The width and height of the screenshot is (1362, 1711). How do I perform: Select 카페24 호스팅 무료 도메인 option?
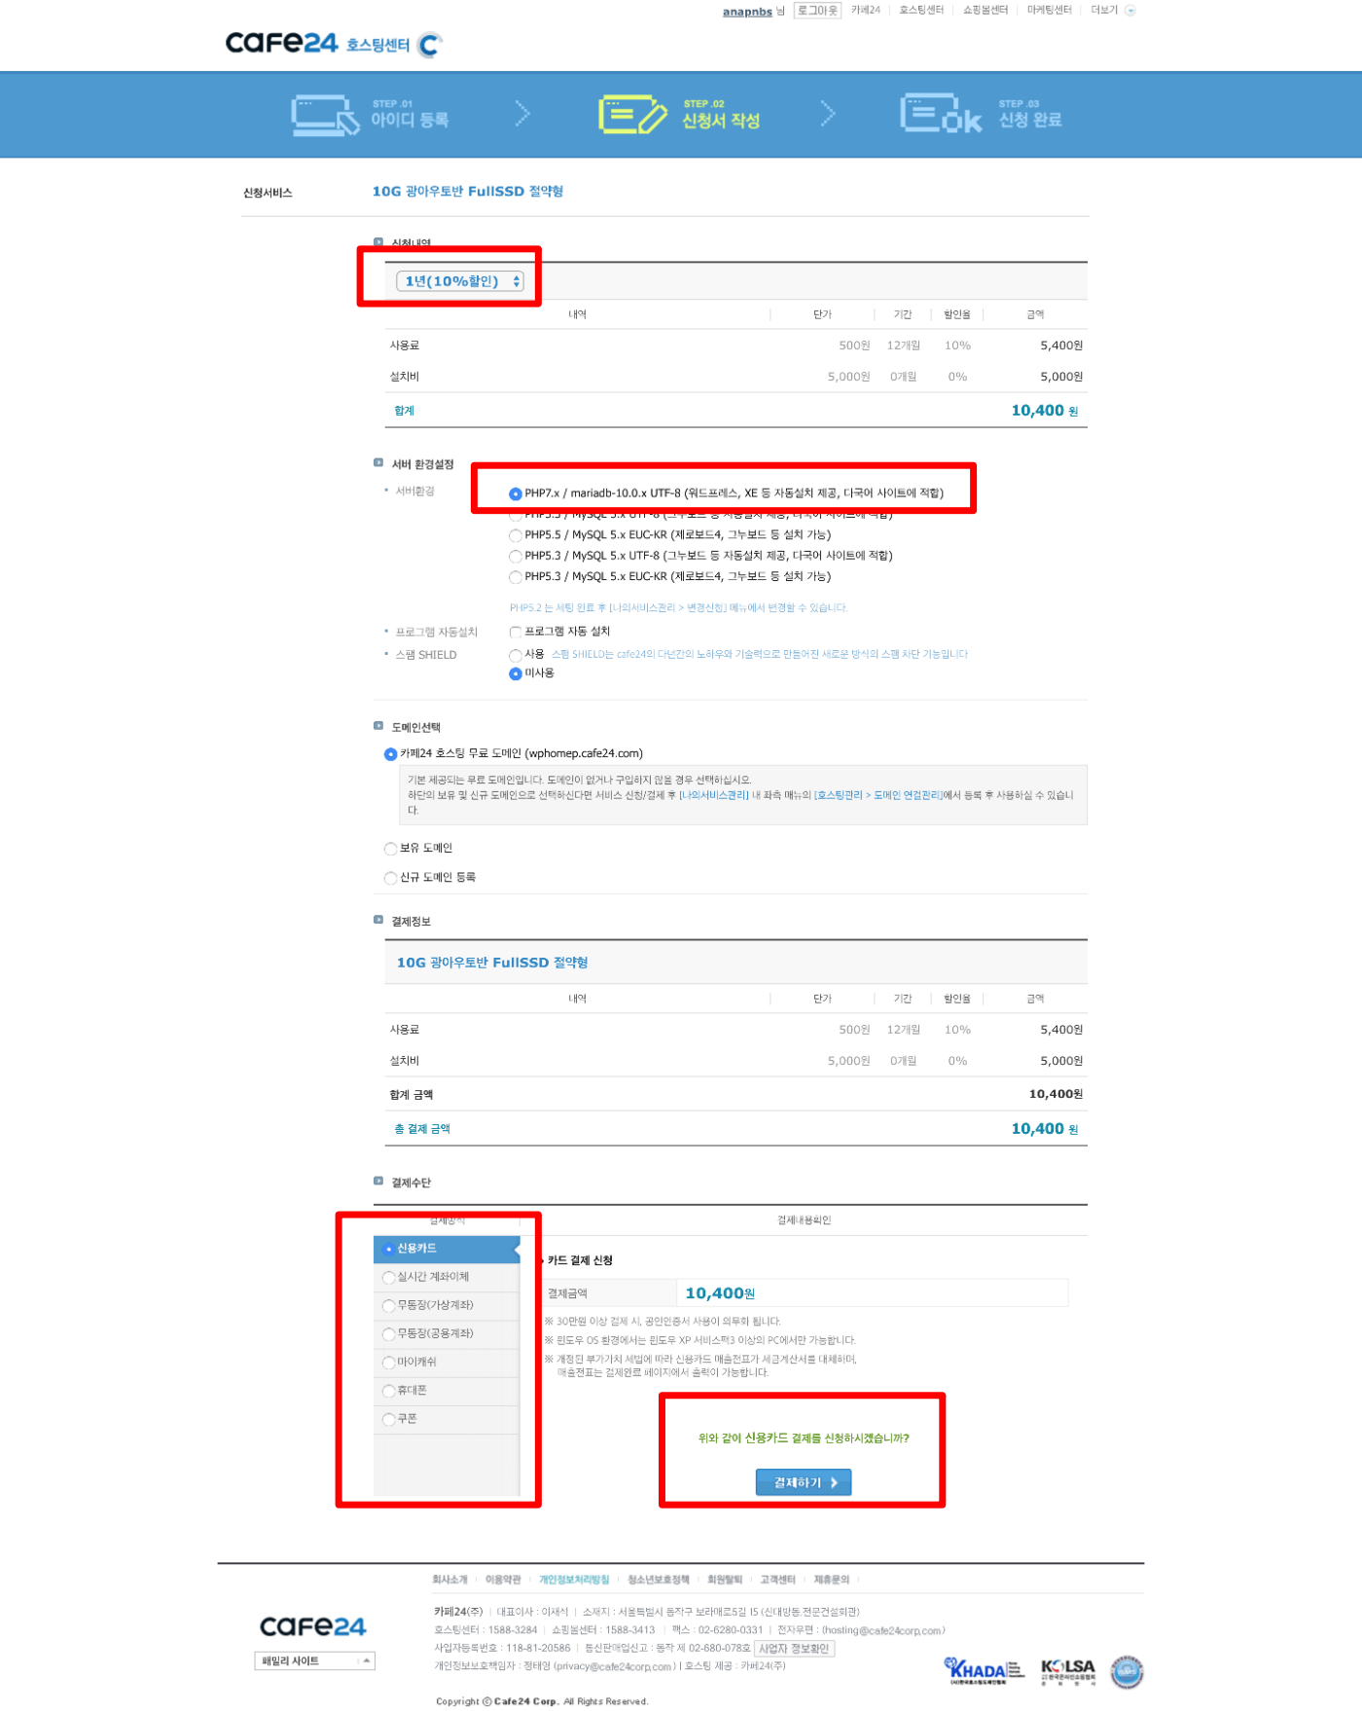coord(390,754)
